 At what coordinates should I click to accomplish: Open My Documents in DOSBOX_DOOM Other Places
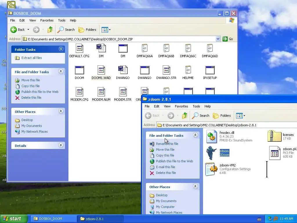(32, 126)
